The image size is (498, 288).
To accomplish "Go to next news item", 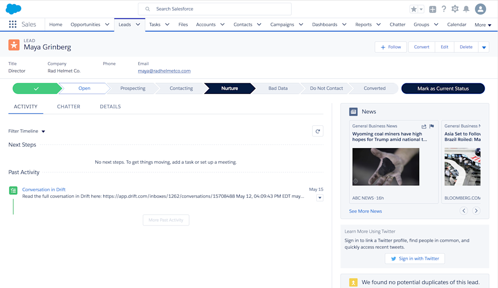I will [476, 211].
